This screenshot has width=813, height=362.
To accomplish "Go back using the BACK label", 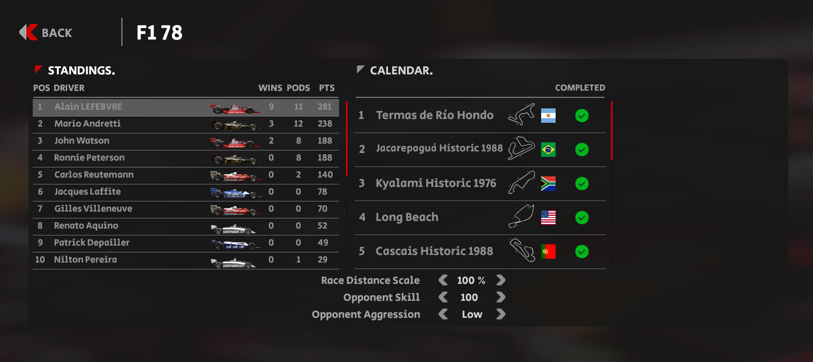I will (x=57, y=33).
